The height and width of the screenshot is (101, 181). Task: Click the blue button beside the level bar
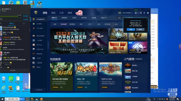pos(25,16)
